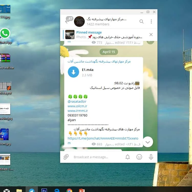Download the E1.m4a audio file
192x192 pixels.
pyautogui.click(x=73, y=72)
